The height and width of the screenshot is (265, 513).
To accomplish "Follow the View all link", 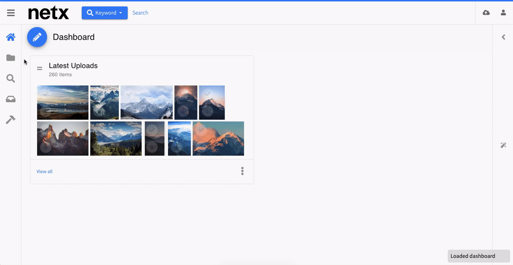I will pos(44,171).
